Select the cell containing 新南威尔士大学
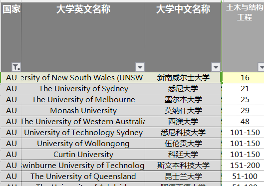This screenshot has width=264, height=186. [183, 78]
